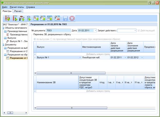Click the № документа field with 7003
The width and height of the screenshot is (160, 117).
pos(58,31)
